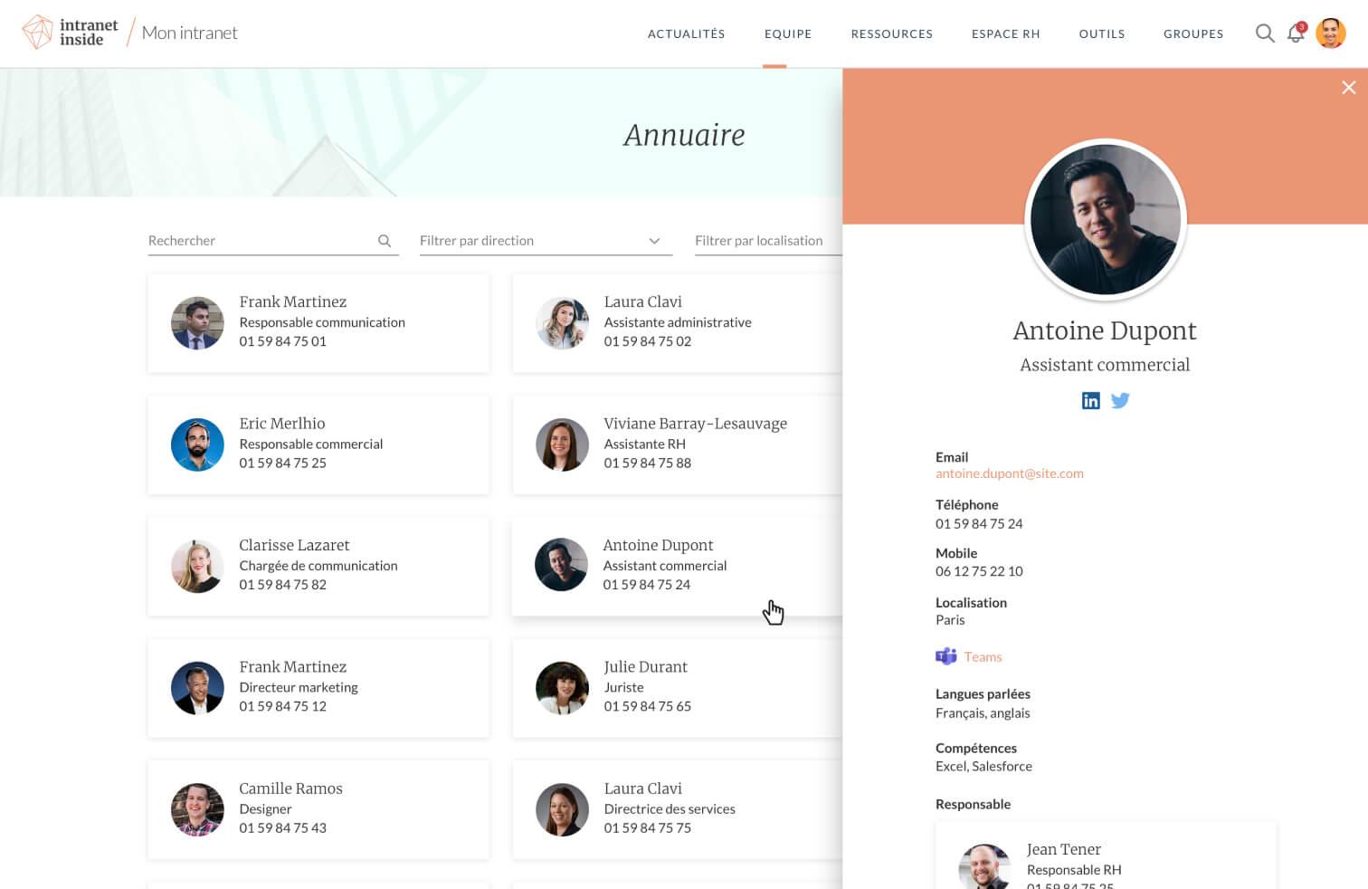
Task: Click Camille Ramos's 'Designer' job title
Action: pos(265,809)
